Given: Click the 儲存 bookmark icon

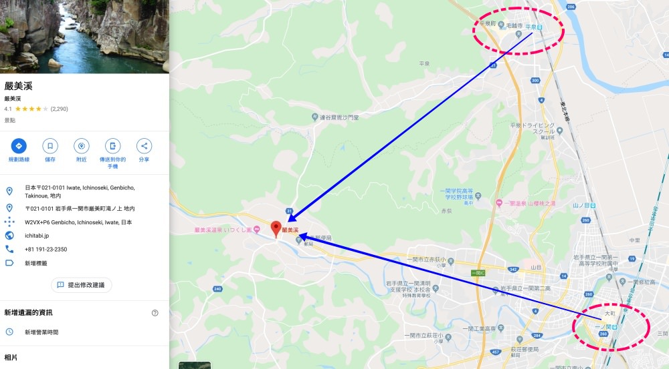Looking at the screenshot, I should 50,146.
